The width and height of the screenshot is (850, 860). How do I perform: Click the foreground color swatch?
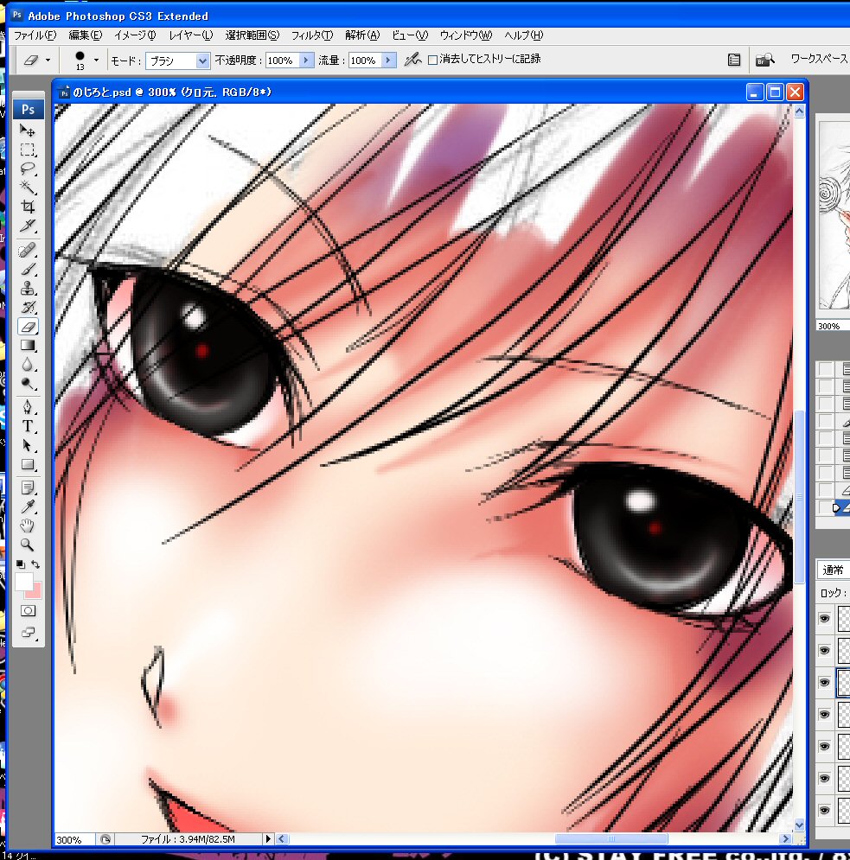point(23,582)
